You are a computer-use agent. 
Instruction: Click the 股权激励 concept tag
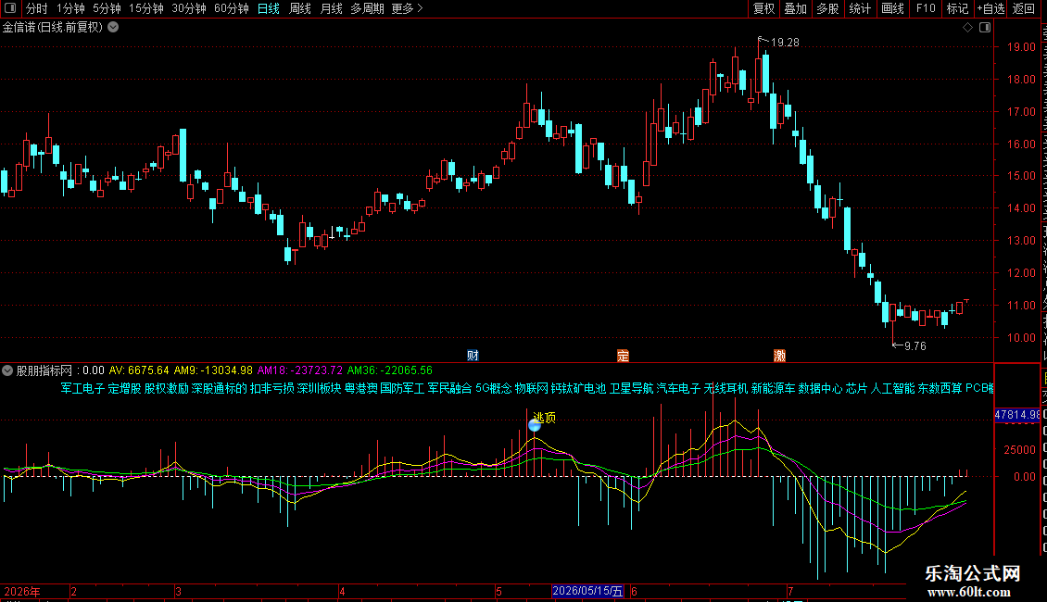click(166, 388)
